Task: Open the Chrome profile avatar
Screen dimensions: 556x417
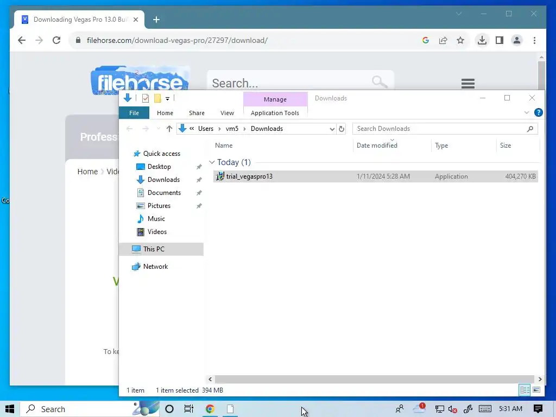Action: [517, 40]
